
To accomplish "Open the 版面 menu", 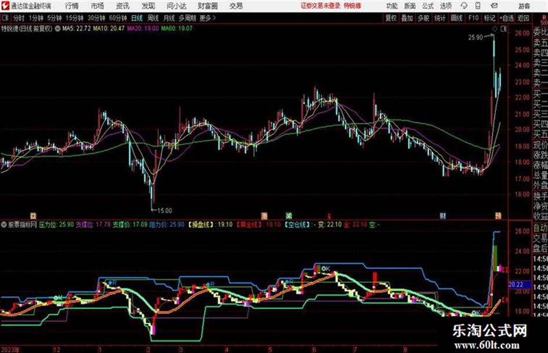I will point(409,6).
